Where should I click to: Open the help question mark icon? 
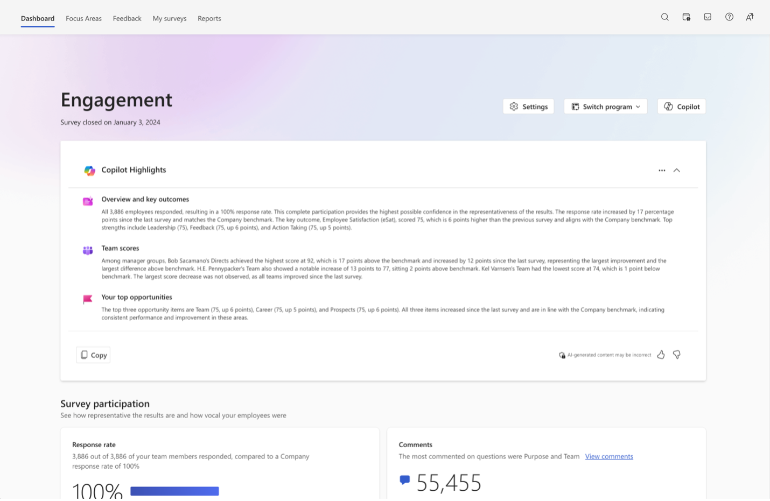pyautogui.click(x=729, y=17)
